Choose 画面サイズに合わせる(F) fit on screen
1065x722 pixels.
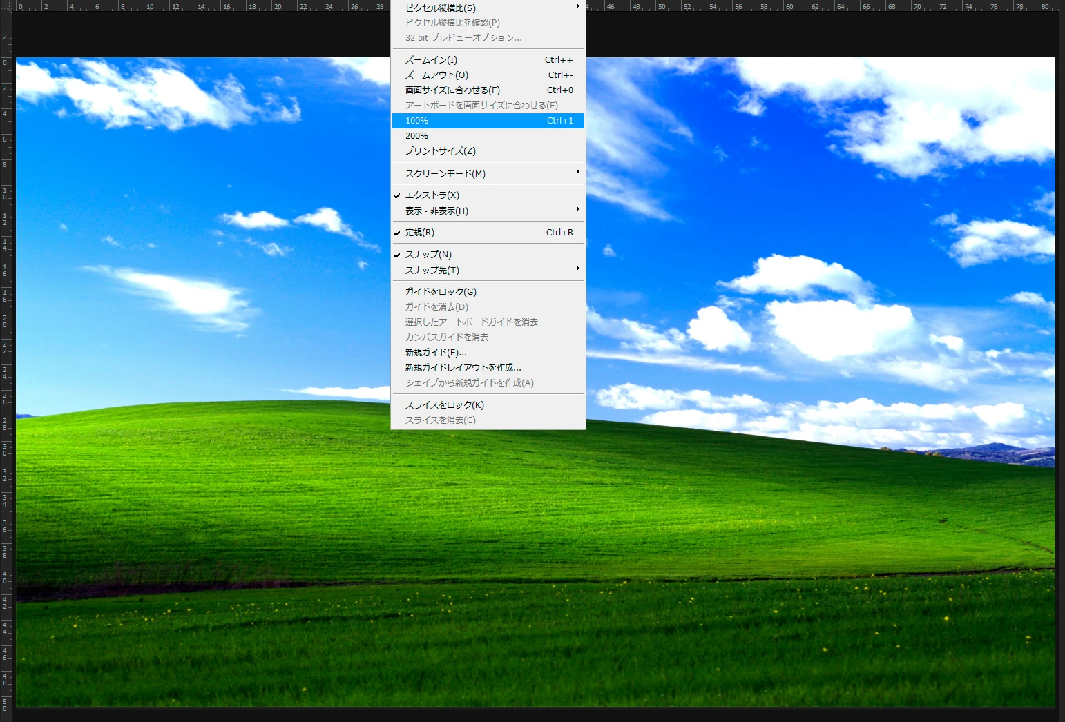(x=488, y=90)
